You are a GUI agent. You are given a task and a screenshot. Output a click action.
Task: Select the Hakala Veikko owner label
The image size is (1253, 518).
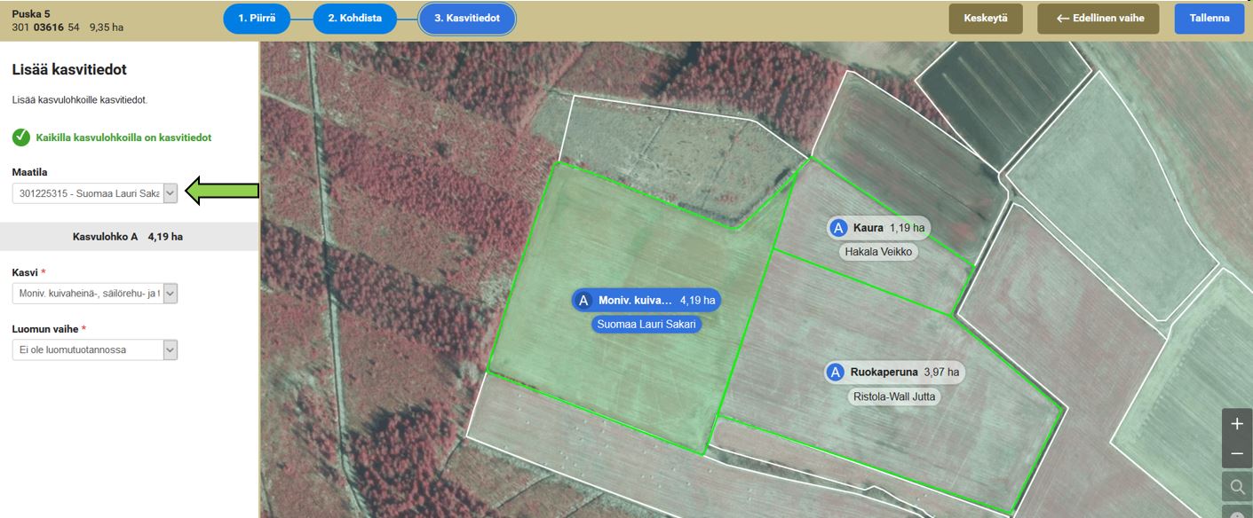pos(878,252)
